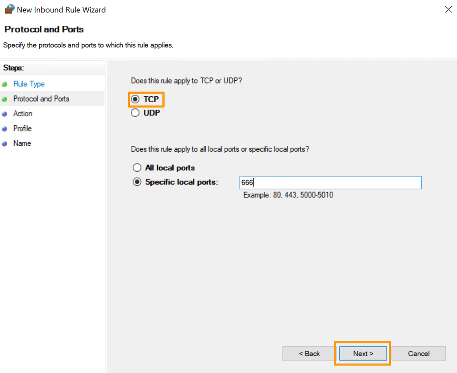Click the Back button
457x373 pixels.
(x=308, y=353)
